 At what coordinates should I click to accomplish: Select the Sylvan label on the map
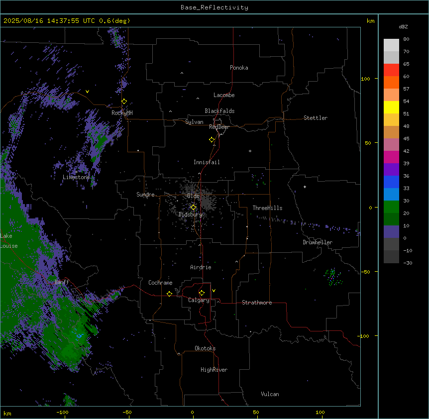194,122
